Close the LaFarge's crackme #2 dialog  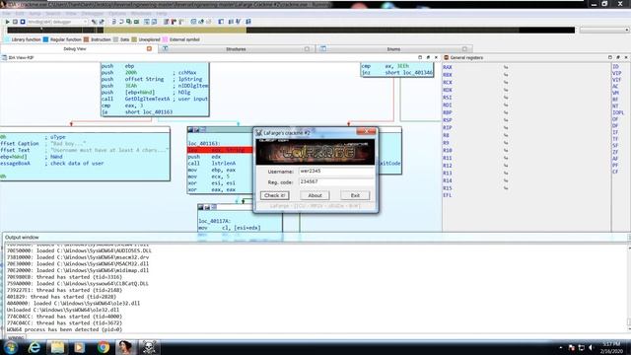(x=366, y=131)
